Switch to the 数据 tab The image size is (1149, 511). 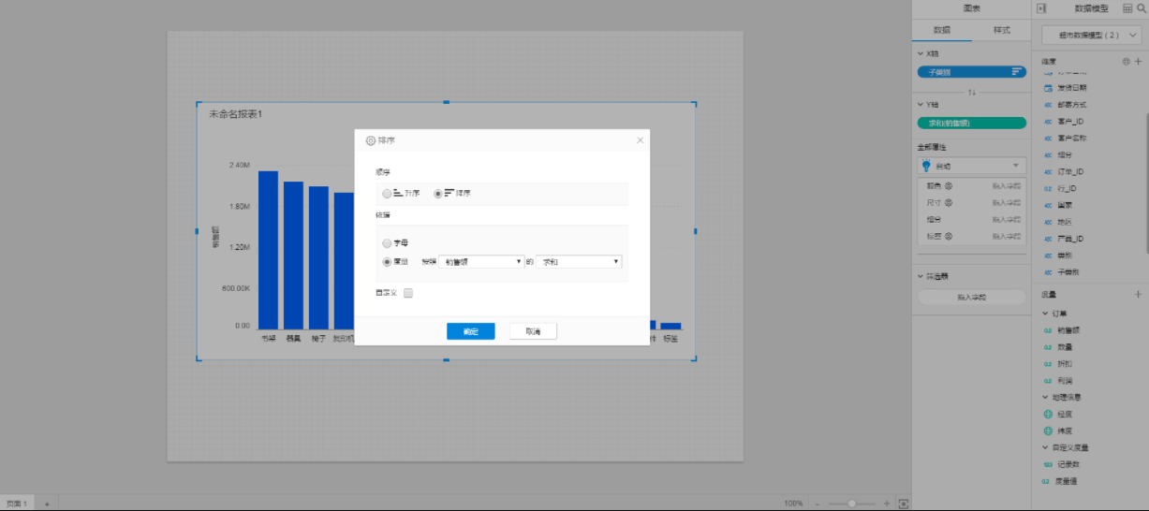[x=941, y=30]
